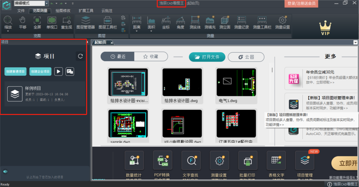Image resolution: width=359 pixels, height=187 pixels.
Task: Open the redo history dropdown arrow
Action: click(x=66, y=3)
